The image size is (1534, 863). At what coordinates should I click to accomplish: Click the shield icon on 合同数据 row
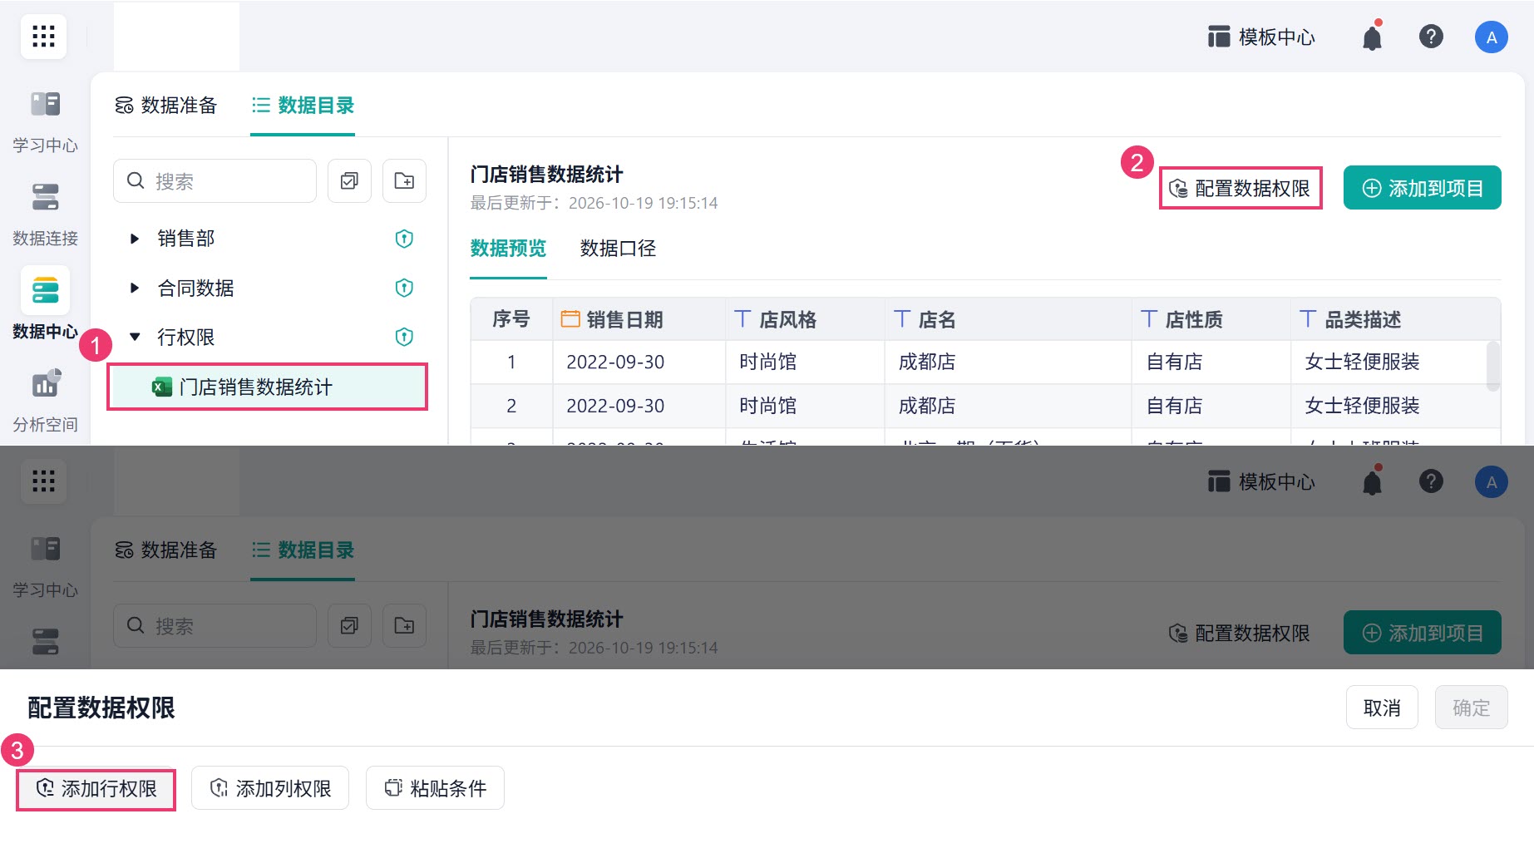(404, 288)
